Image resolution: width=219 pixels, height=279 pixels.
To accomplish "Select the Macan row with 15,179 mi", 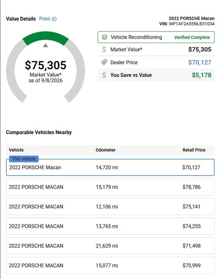I will (x=110, y=187).
